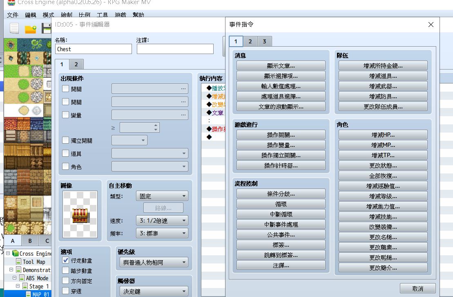The height and width of the screenshot is (297, 453).
Task: Click the 改變裝備... button
Action: click(x=383, y=227)
